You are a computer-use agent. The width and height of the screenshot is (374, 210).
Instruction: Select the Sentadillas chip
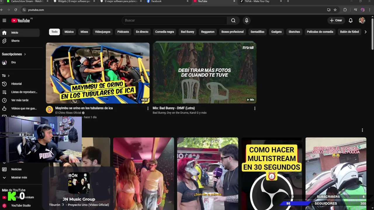click(x=257, y=32)
